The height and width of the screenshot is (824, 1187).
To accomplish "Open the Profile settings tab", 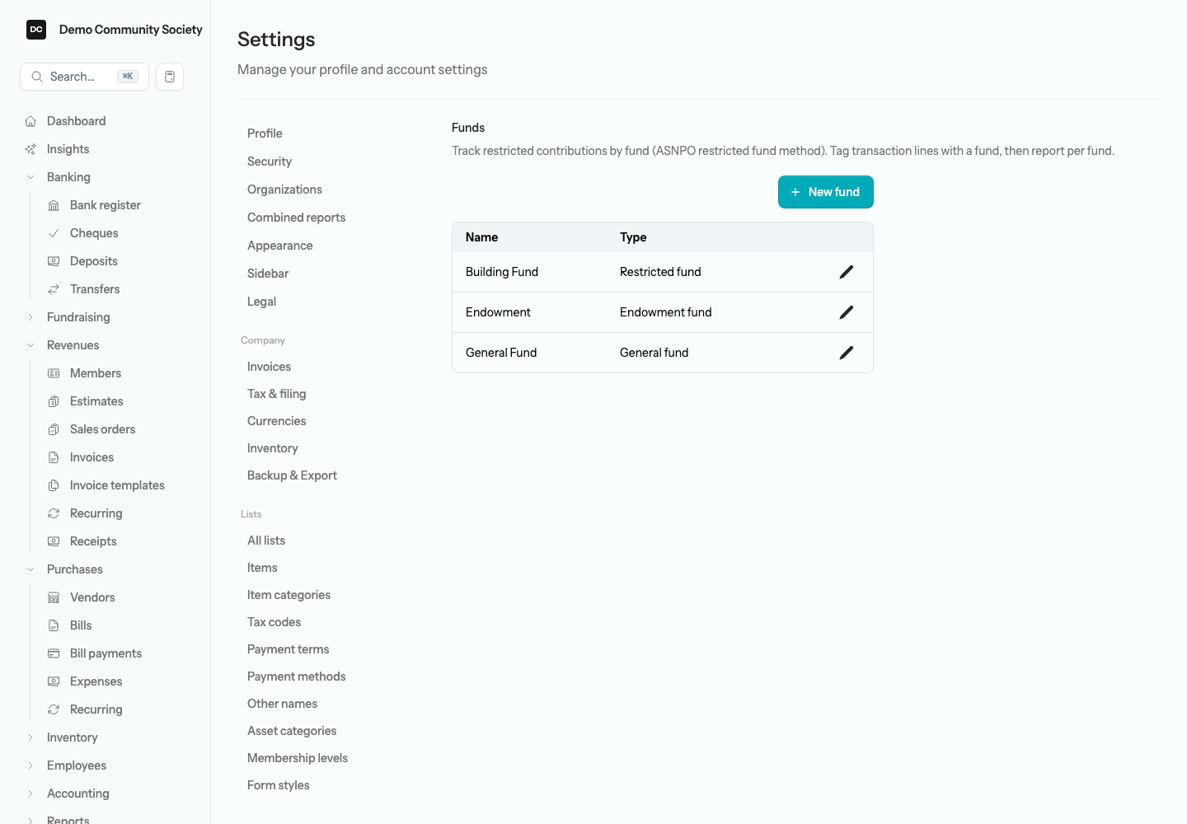I will click(265, 133).
